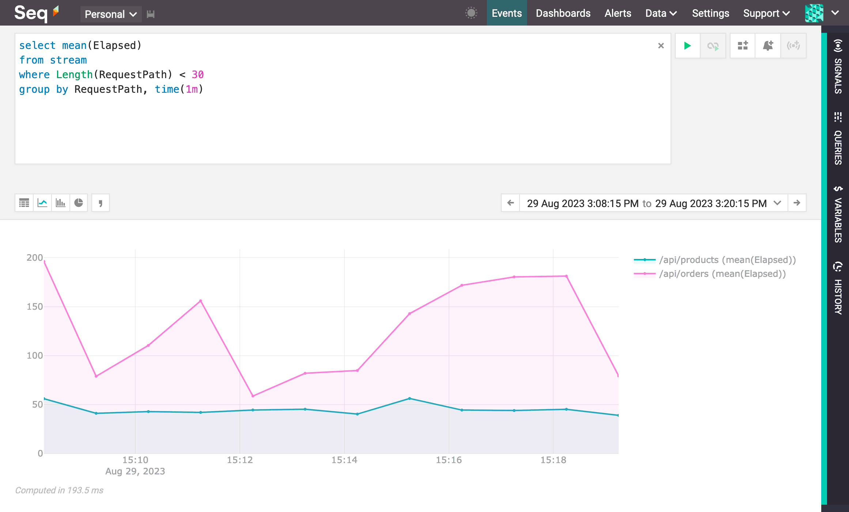Click the signal-from-query icon

pos(793,46)
